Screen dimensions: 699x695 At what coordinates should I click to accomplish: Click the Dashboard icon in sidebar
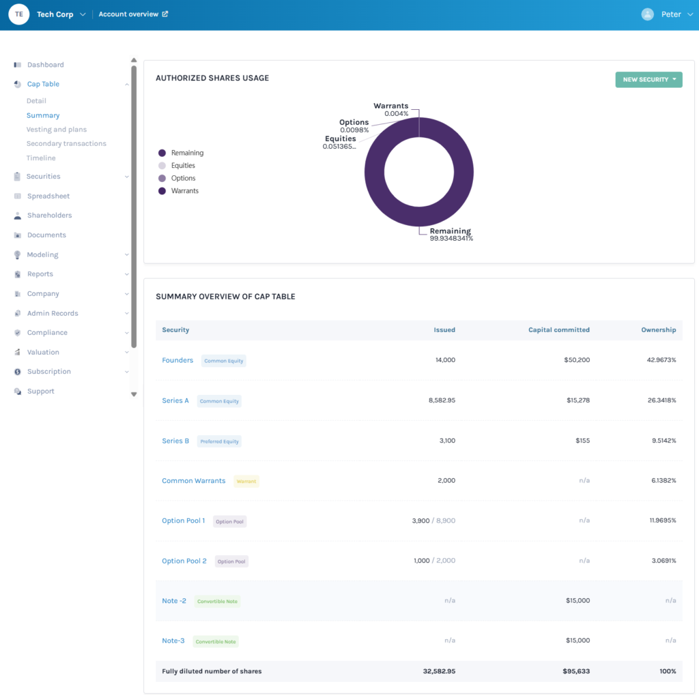(x=17, y=65)
